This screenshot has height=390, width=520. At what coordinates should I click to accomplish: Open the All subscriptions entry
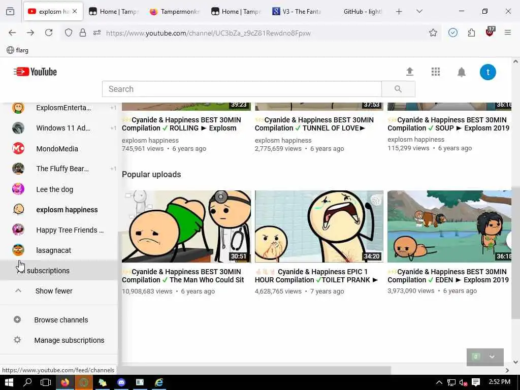pos(59,271)
